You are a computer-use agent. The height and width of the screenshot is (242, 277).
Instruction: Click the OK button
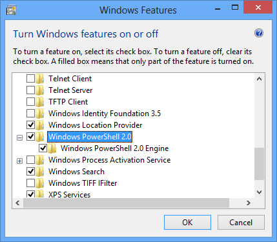(187, 222)
